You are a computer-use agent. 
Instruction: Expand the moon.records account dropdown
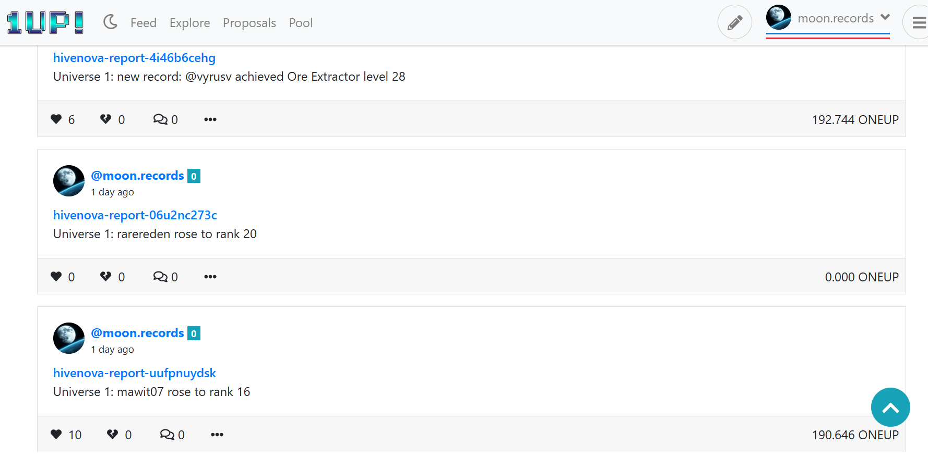828,18
